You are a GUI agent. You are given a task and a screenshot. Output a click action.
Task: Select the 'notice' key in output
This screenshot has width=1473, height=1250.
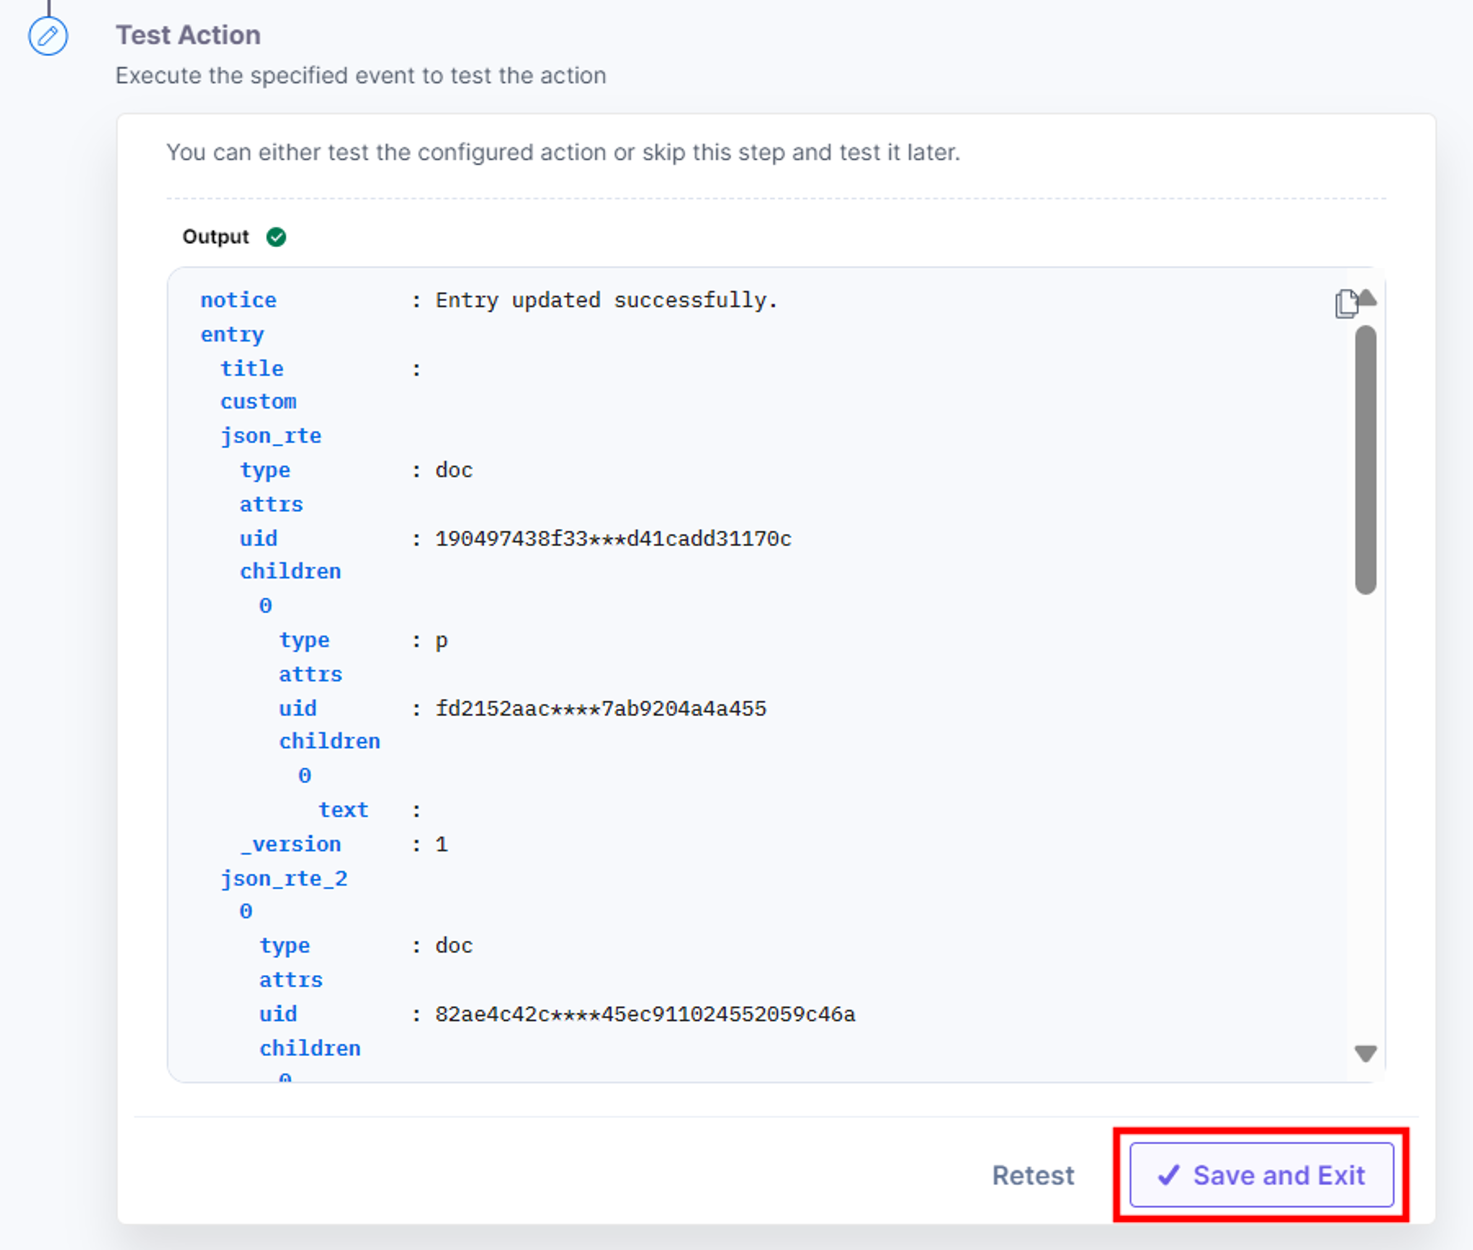point(238,301)
